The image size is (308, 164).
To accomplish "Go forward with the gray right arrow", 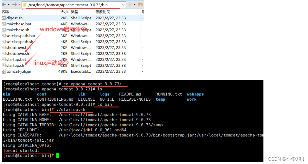I will pyautogui.click(x=14, y=4).
